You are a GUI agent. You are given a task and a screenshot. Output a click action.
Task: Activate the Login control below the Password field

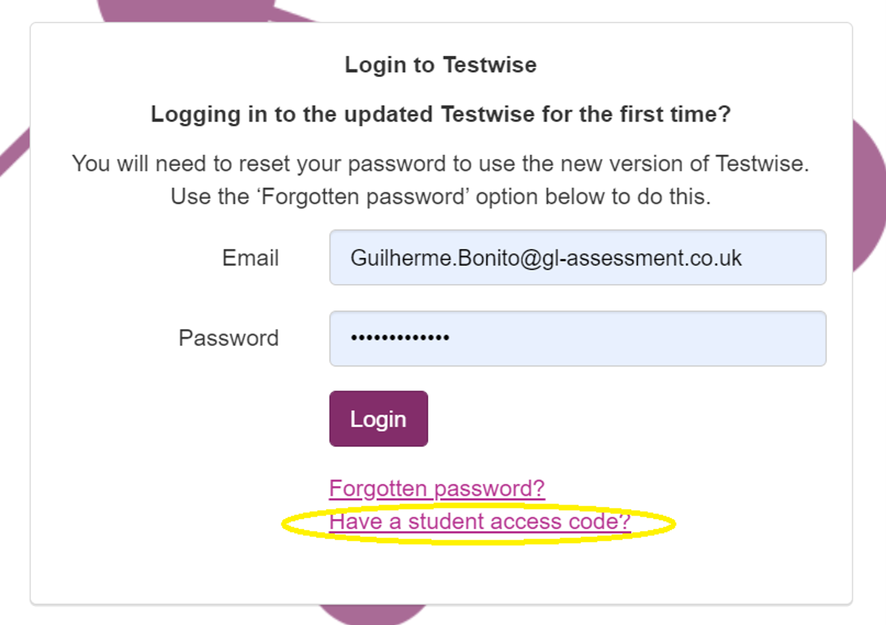[377, 418]
